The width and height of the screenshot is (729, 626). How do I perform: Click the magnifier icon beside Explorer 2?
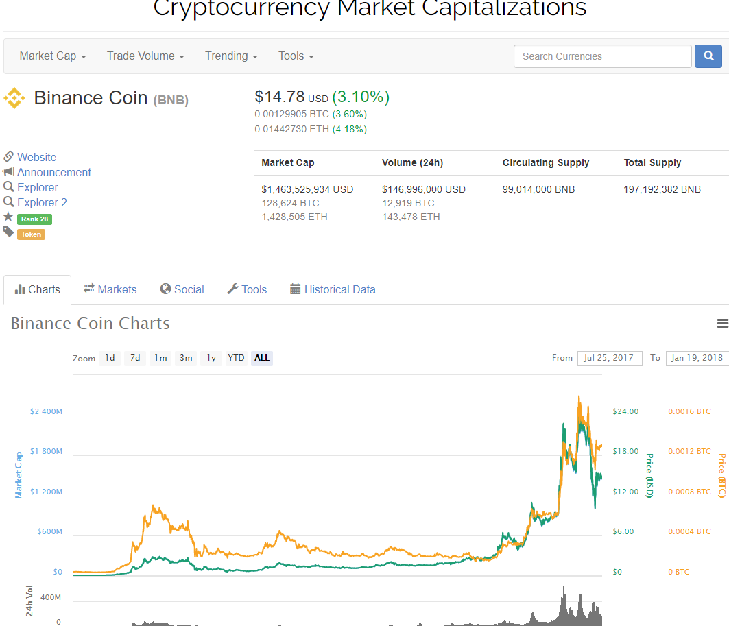[x=8, y=202]
